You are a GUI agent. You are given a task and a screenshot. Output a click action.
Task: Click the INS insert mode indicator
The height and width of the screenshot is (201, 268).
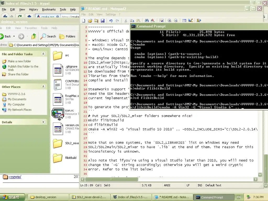coord(200,185)
